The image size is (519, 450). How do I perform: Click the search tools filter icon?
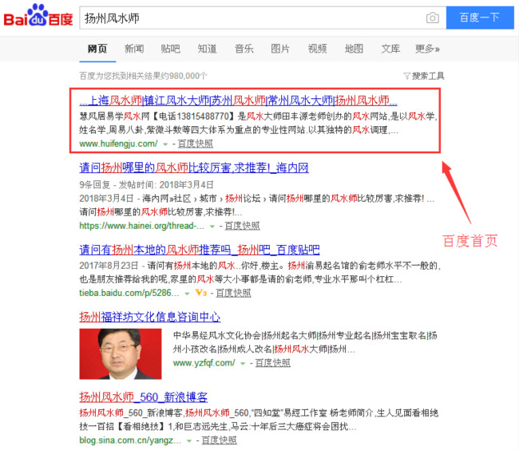click(407, 77)
